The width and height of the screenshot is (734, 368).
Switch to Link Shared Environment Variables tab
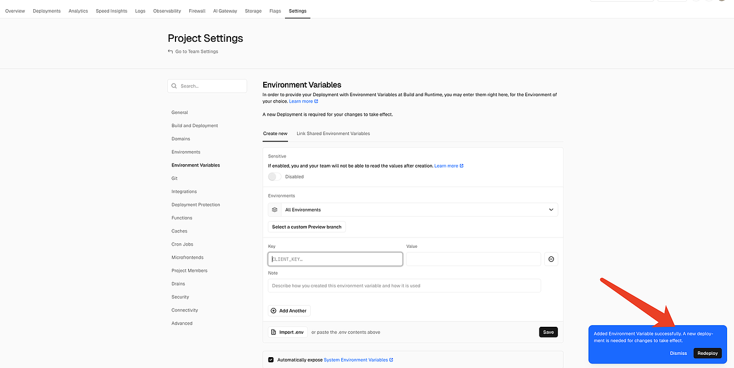click(x=333, y=133)
